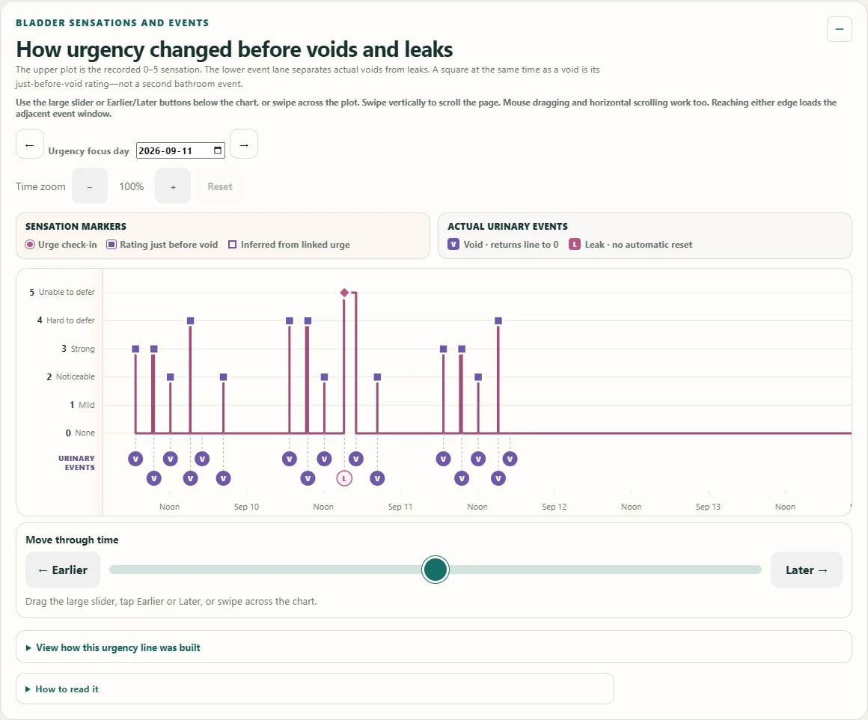This screenshot has height=720, width=868.
Task: Click the Inferred from linked urge legend icon
Action: click(x=233, y=245)
